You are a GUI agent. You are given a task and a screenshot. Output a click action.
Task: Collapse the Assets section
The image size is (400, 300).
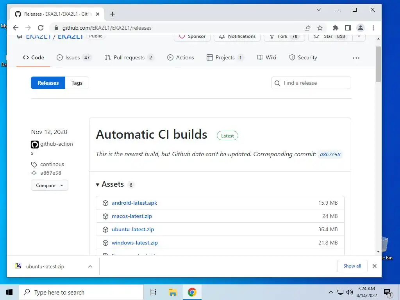point(110,184)
